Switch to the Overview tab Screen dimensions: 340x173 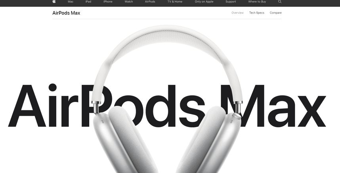(x=237, y=13)
